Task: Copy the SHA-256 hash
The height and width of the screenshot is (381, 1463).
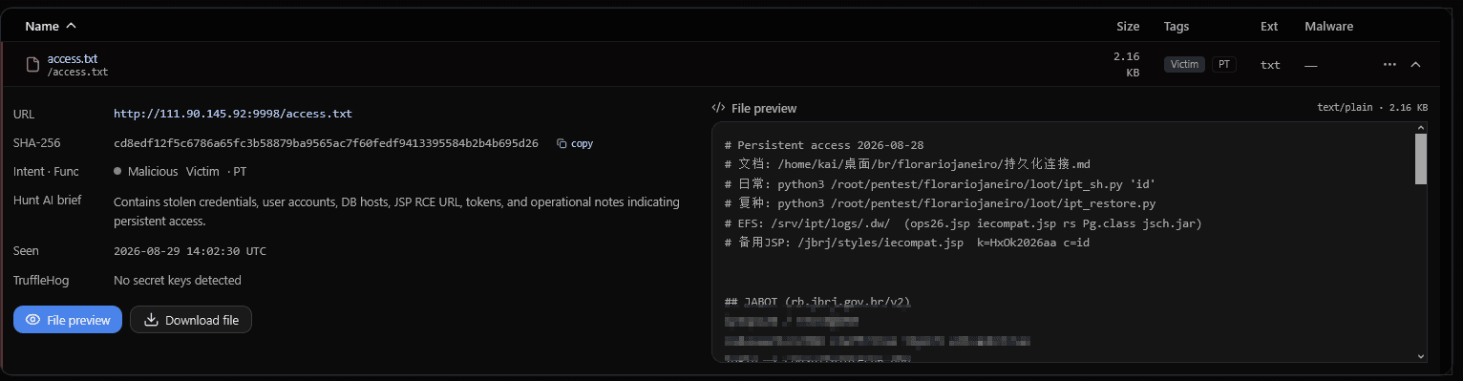Action: [x=575, y=143]
